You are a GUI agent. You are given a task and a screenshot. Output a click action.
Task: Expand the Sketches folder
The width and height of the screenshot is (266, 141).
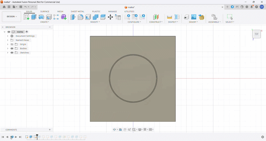8,53
